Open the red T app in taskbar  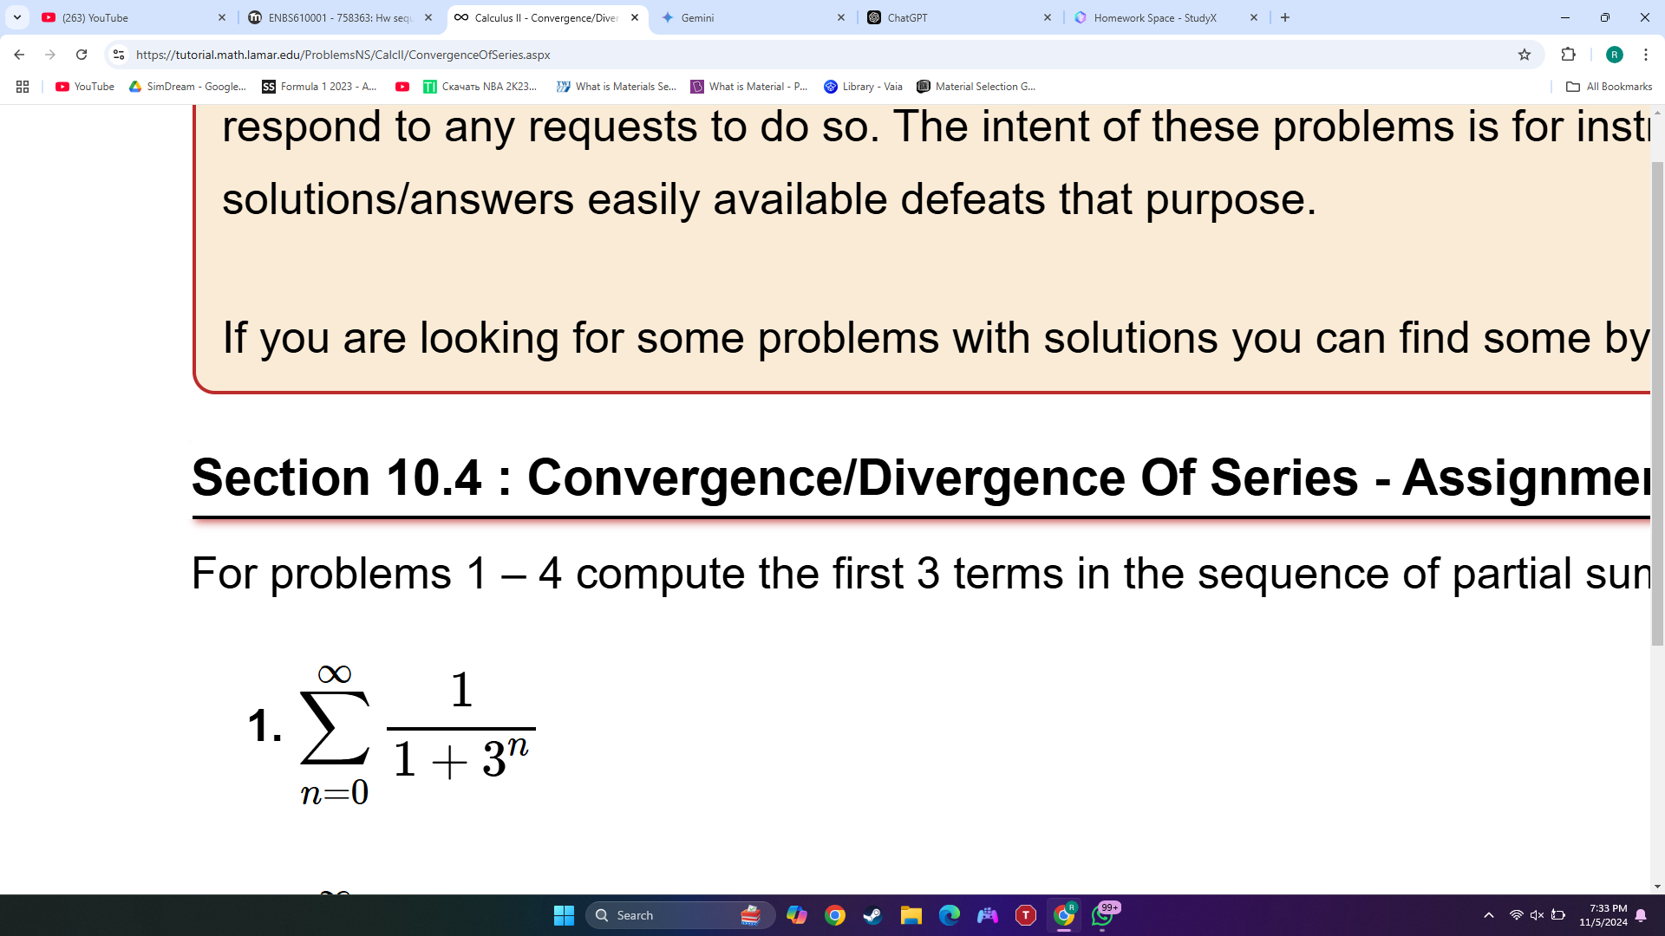[1026, 915]
